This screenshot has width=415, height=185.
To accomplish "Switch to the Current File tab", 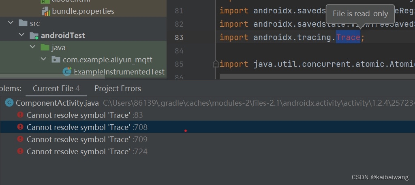I will [x=53, y=88].
